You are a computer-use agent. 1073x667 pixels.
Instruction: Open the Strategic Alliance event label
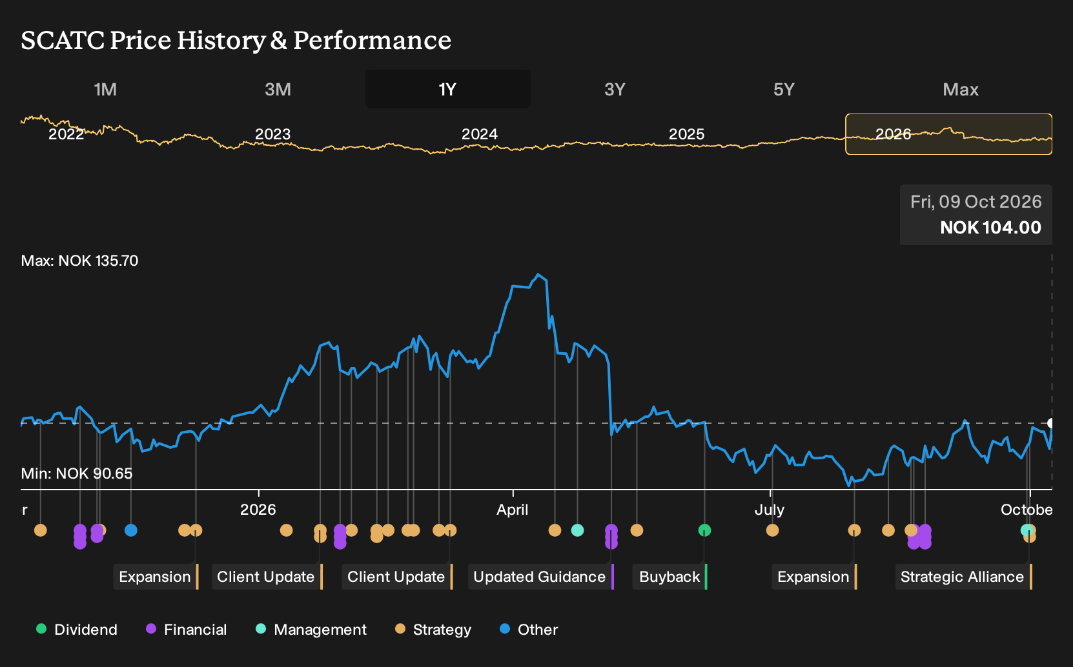[964, 577]
